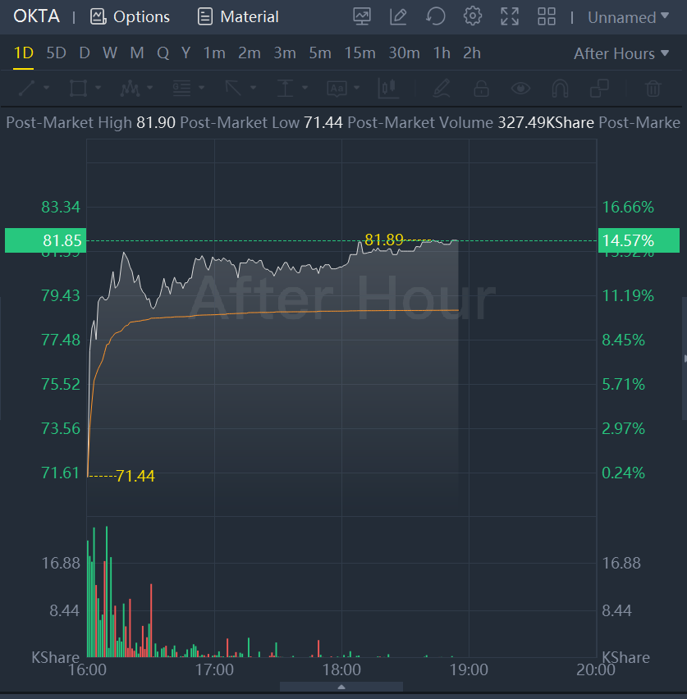Open chart settings gear icon
The image size is (687, 699).
click(x=473, y=16)
